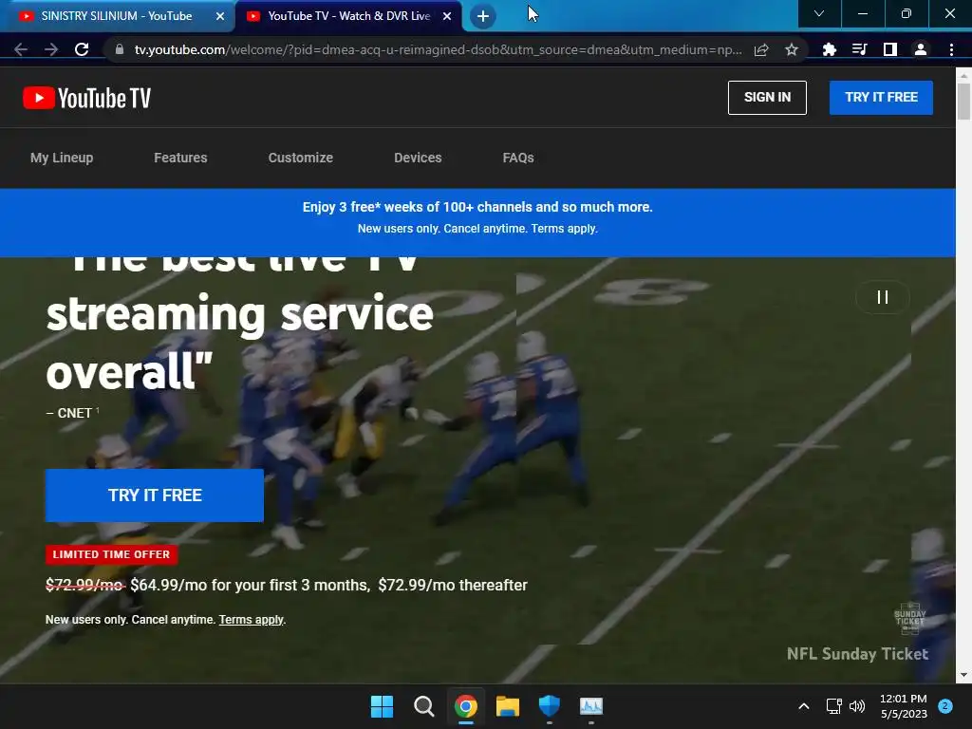
Task: Bookmark this tab with the star
Action: pyautogui.click(x=791, y=49)
